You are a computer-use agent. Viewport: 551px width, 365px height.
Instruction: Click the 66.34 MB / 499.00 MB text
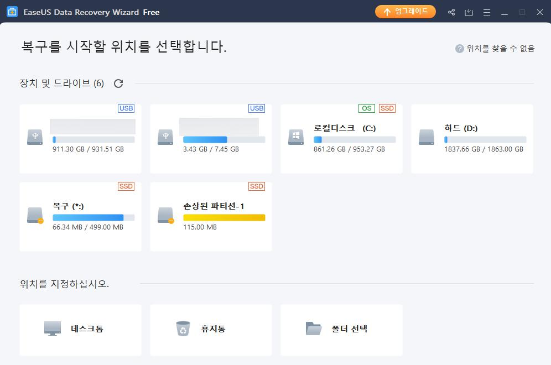coord(88,227)
